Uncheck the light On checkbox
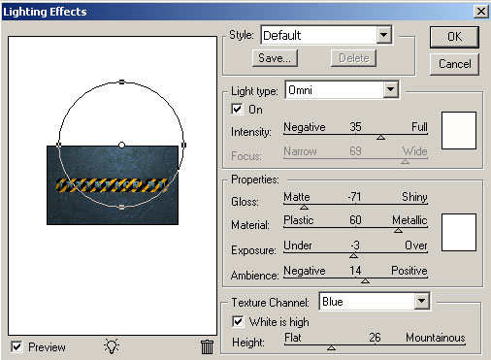Viewport: 491px width, 360px height. [x=237, y=109]
